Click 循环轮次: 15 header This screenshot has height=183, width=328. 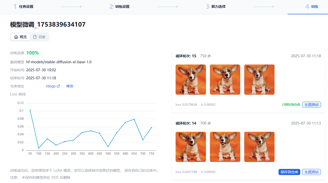(186, 56)
